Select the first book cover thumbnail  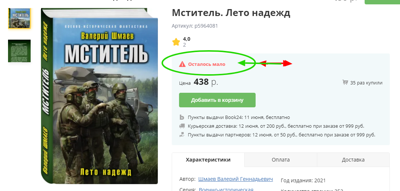19,18
